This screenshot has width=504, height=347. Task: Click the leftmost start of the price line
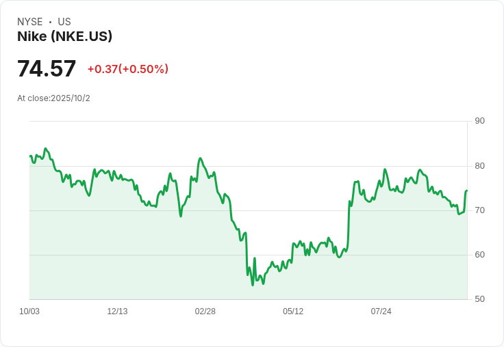[30, 156]
